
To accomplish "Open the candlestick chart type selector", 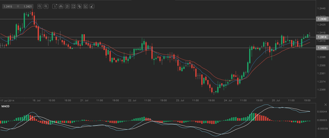I will 61,6.
